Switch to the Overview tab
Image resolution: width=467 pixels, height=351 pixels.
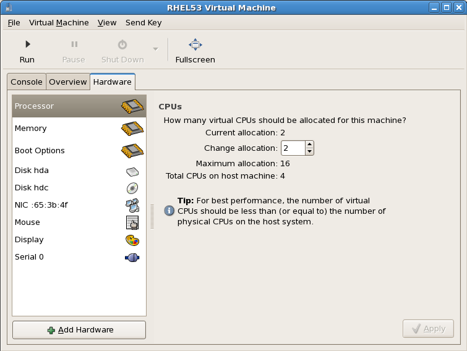tap(68, 82)
